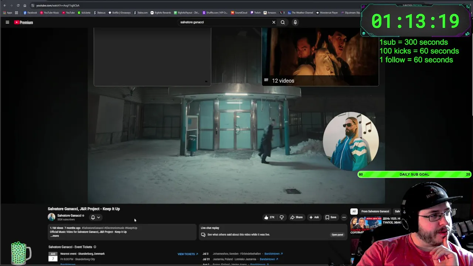This screenshot has width=473, height=266.
Task: Open the Stake.us bookmark
Action: pyautogui.click(x=99, y=13)
